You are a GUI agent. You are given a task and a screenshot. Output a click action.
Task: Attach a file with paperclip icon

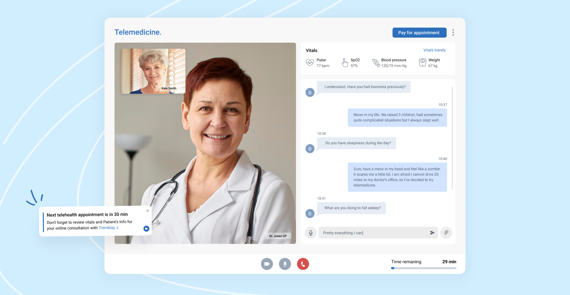pos(446,233)
